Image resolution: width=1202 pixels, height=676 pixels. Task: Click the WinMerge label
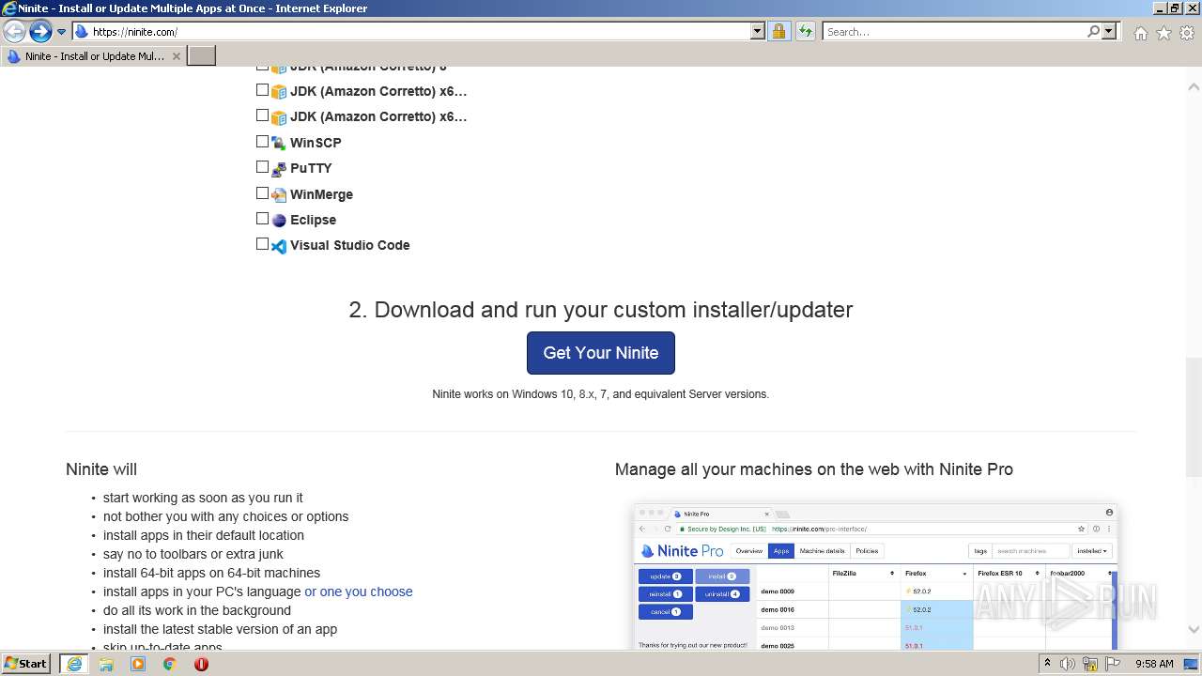[x=321, y=194]
